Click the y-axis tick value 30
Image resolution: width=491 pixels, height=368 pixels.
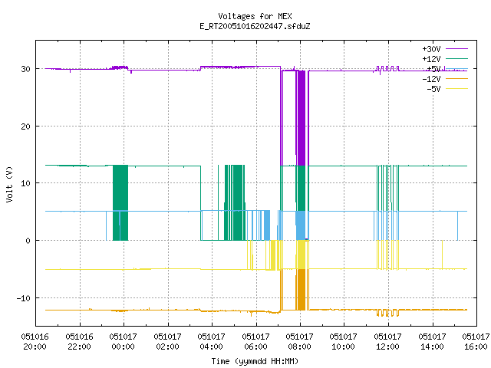coord(25,69)
